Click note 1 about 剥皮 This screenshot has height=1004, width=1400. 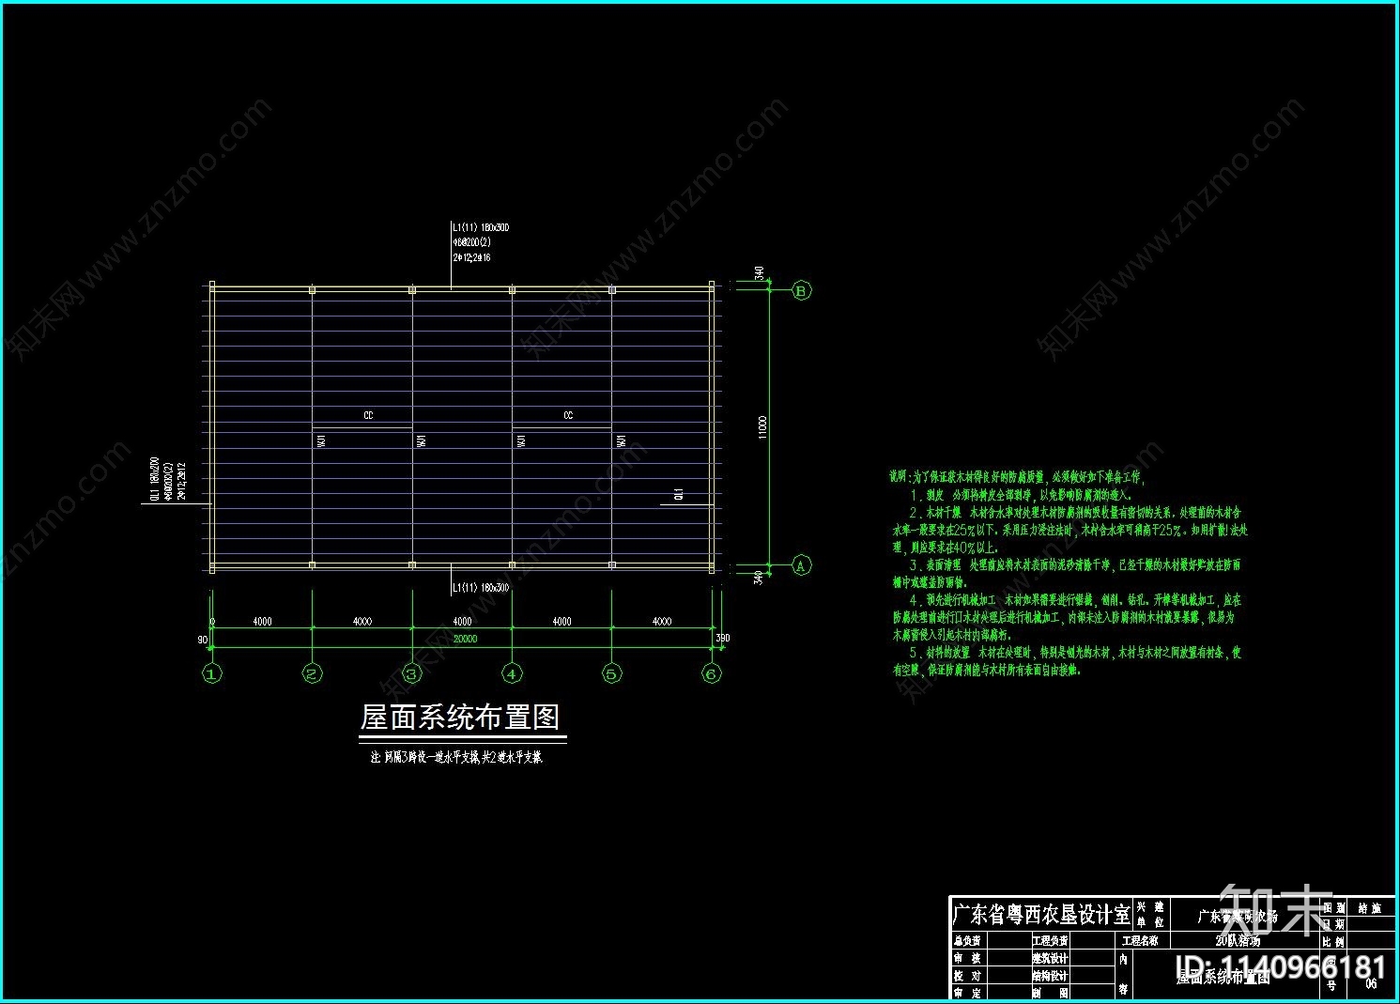(1022, 494)
